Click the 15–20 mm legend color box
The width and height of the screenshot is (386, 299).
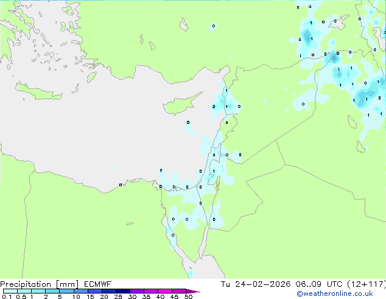94,291
